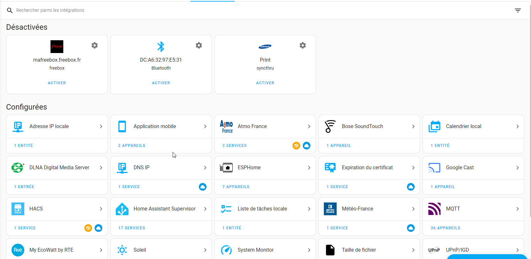Viewport: 531px width, 259px height.
Task: Open settings gear on mafreebox.freebox.fr card
Action: click(95, 45)
